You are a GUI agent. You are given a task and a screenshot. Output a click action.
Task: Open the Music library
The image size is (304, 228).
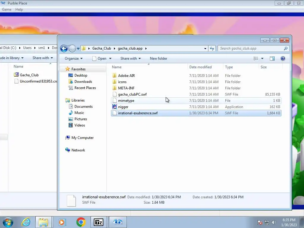[x=79, y=113]
